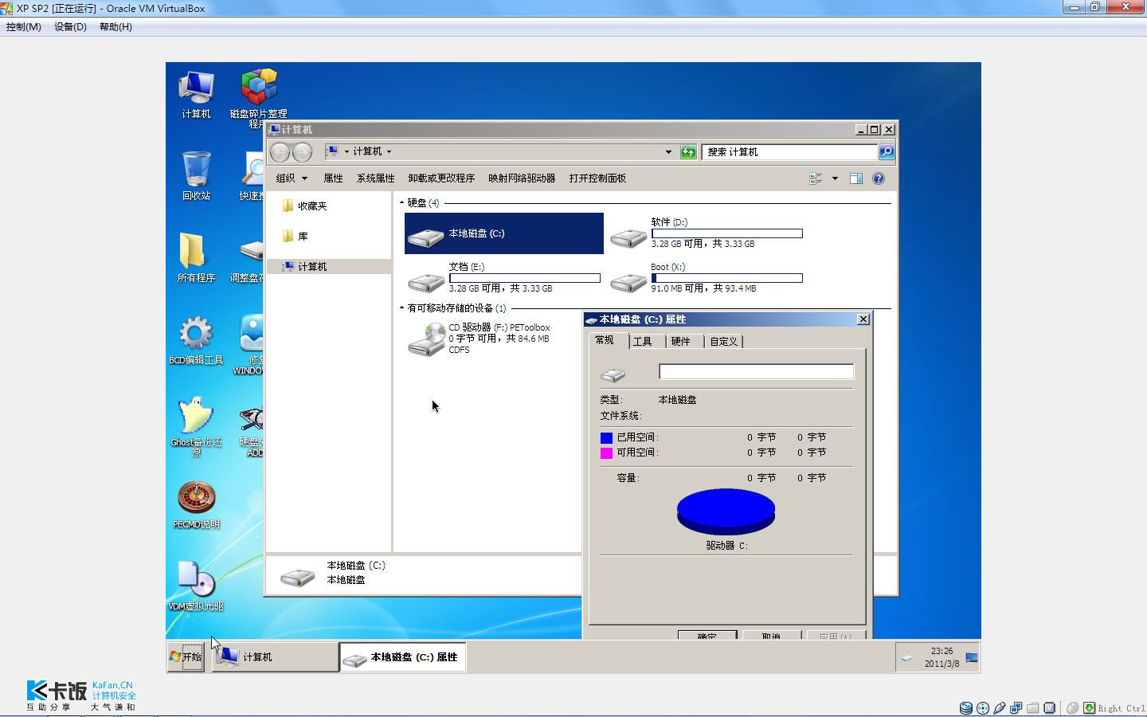This screenshot has height=717, width=1147.
Task: Switch to 本地磁盘 (C:) 属性 taskbar button
Action: 402,657
